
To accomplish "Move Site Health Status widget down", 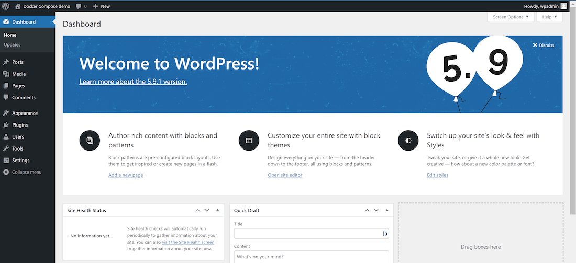I will coord(207,210).
